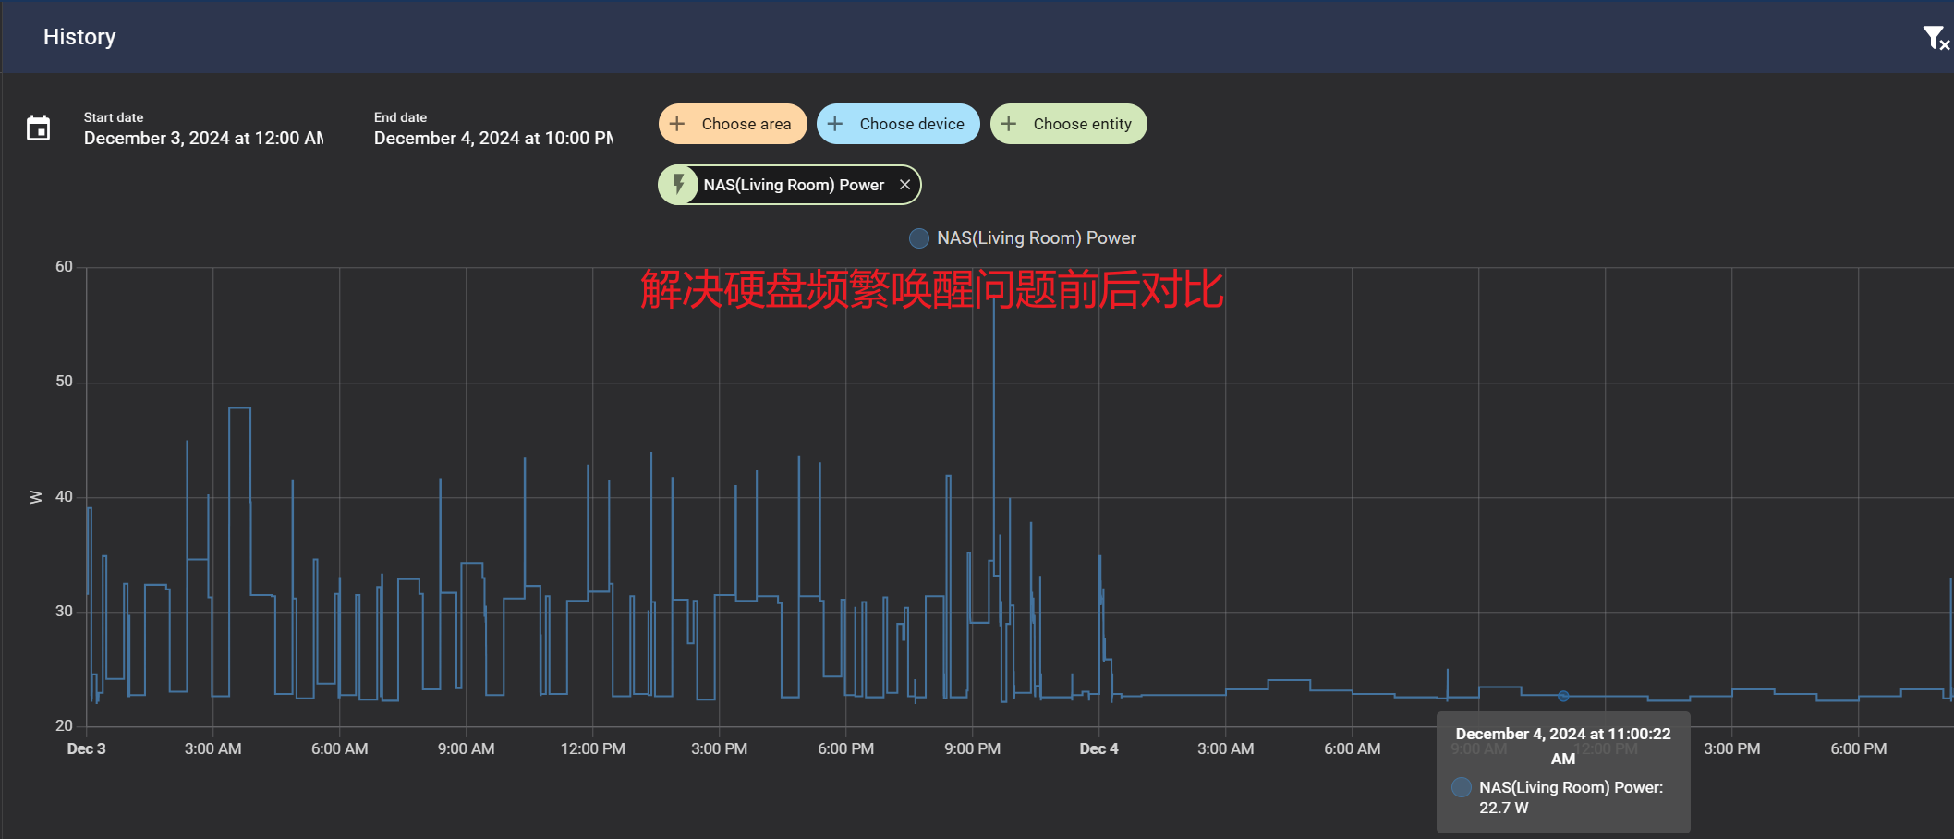This screenshot has height=839, width=1954.
Task: Click the History page title
Action: tap(79, 37)
